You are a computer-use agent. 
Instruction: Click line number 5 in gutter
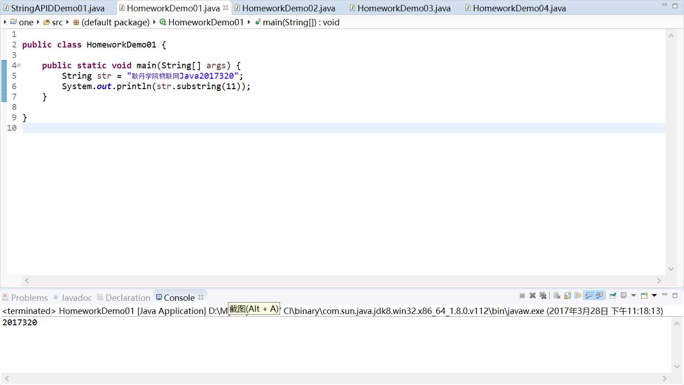tap(14, 76)
